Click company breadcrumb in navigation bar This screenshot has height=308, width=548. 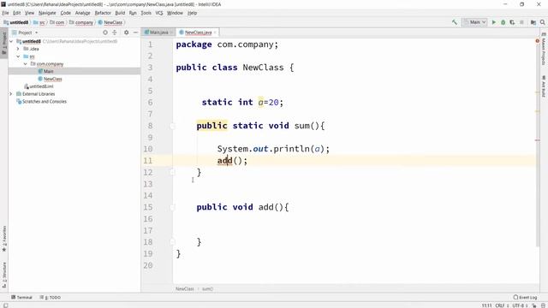click(81, 22)
